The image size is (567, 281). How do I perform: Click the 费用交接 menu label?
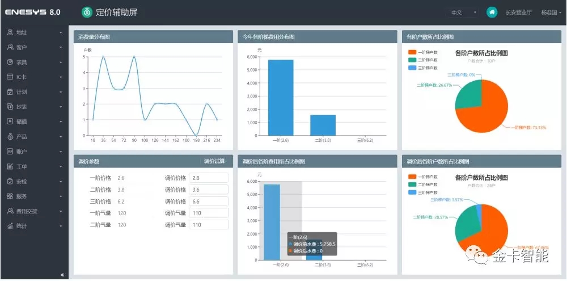[27, 211]
